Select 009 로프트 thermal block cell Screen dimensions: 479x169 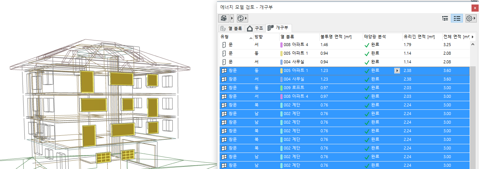tap(299, 88)
